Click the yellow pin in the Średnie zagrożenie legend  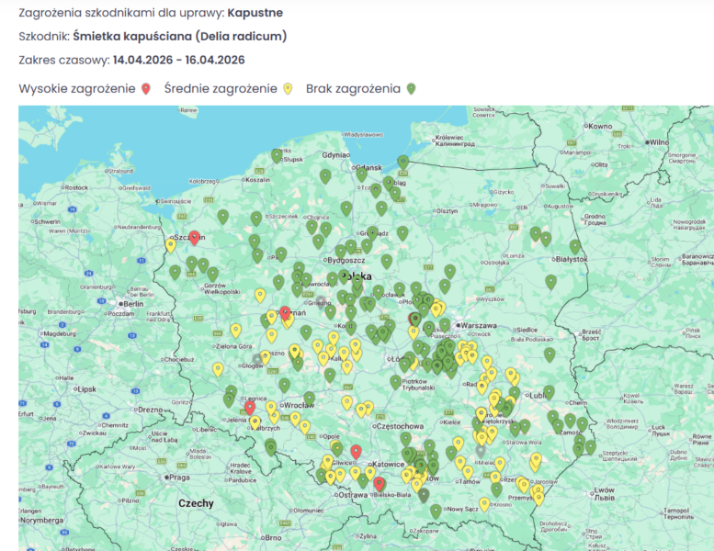(x=288, y=89)
